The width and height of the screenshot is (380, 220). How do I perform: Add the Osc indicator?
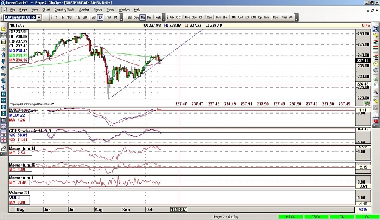(x=209, y=18)
